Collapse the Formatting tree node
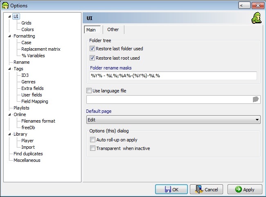266x197 pixels. pos(9,36)
